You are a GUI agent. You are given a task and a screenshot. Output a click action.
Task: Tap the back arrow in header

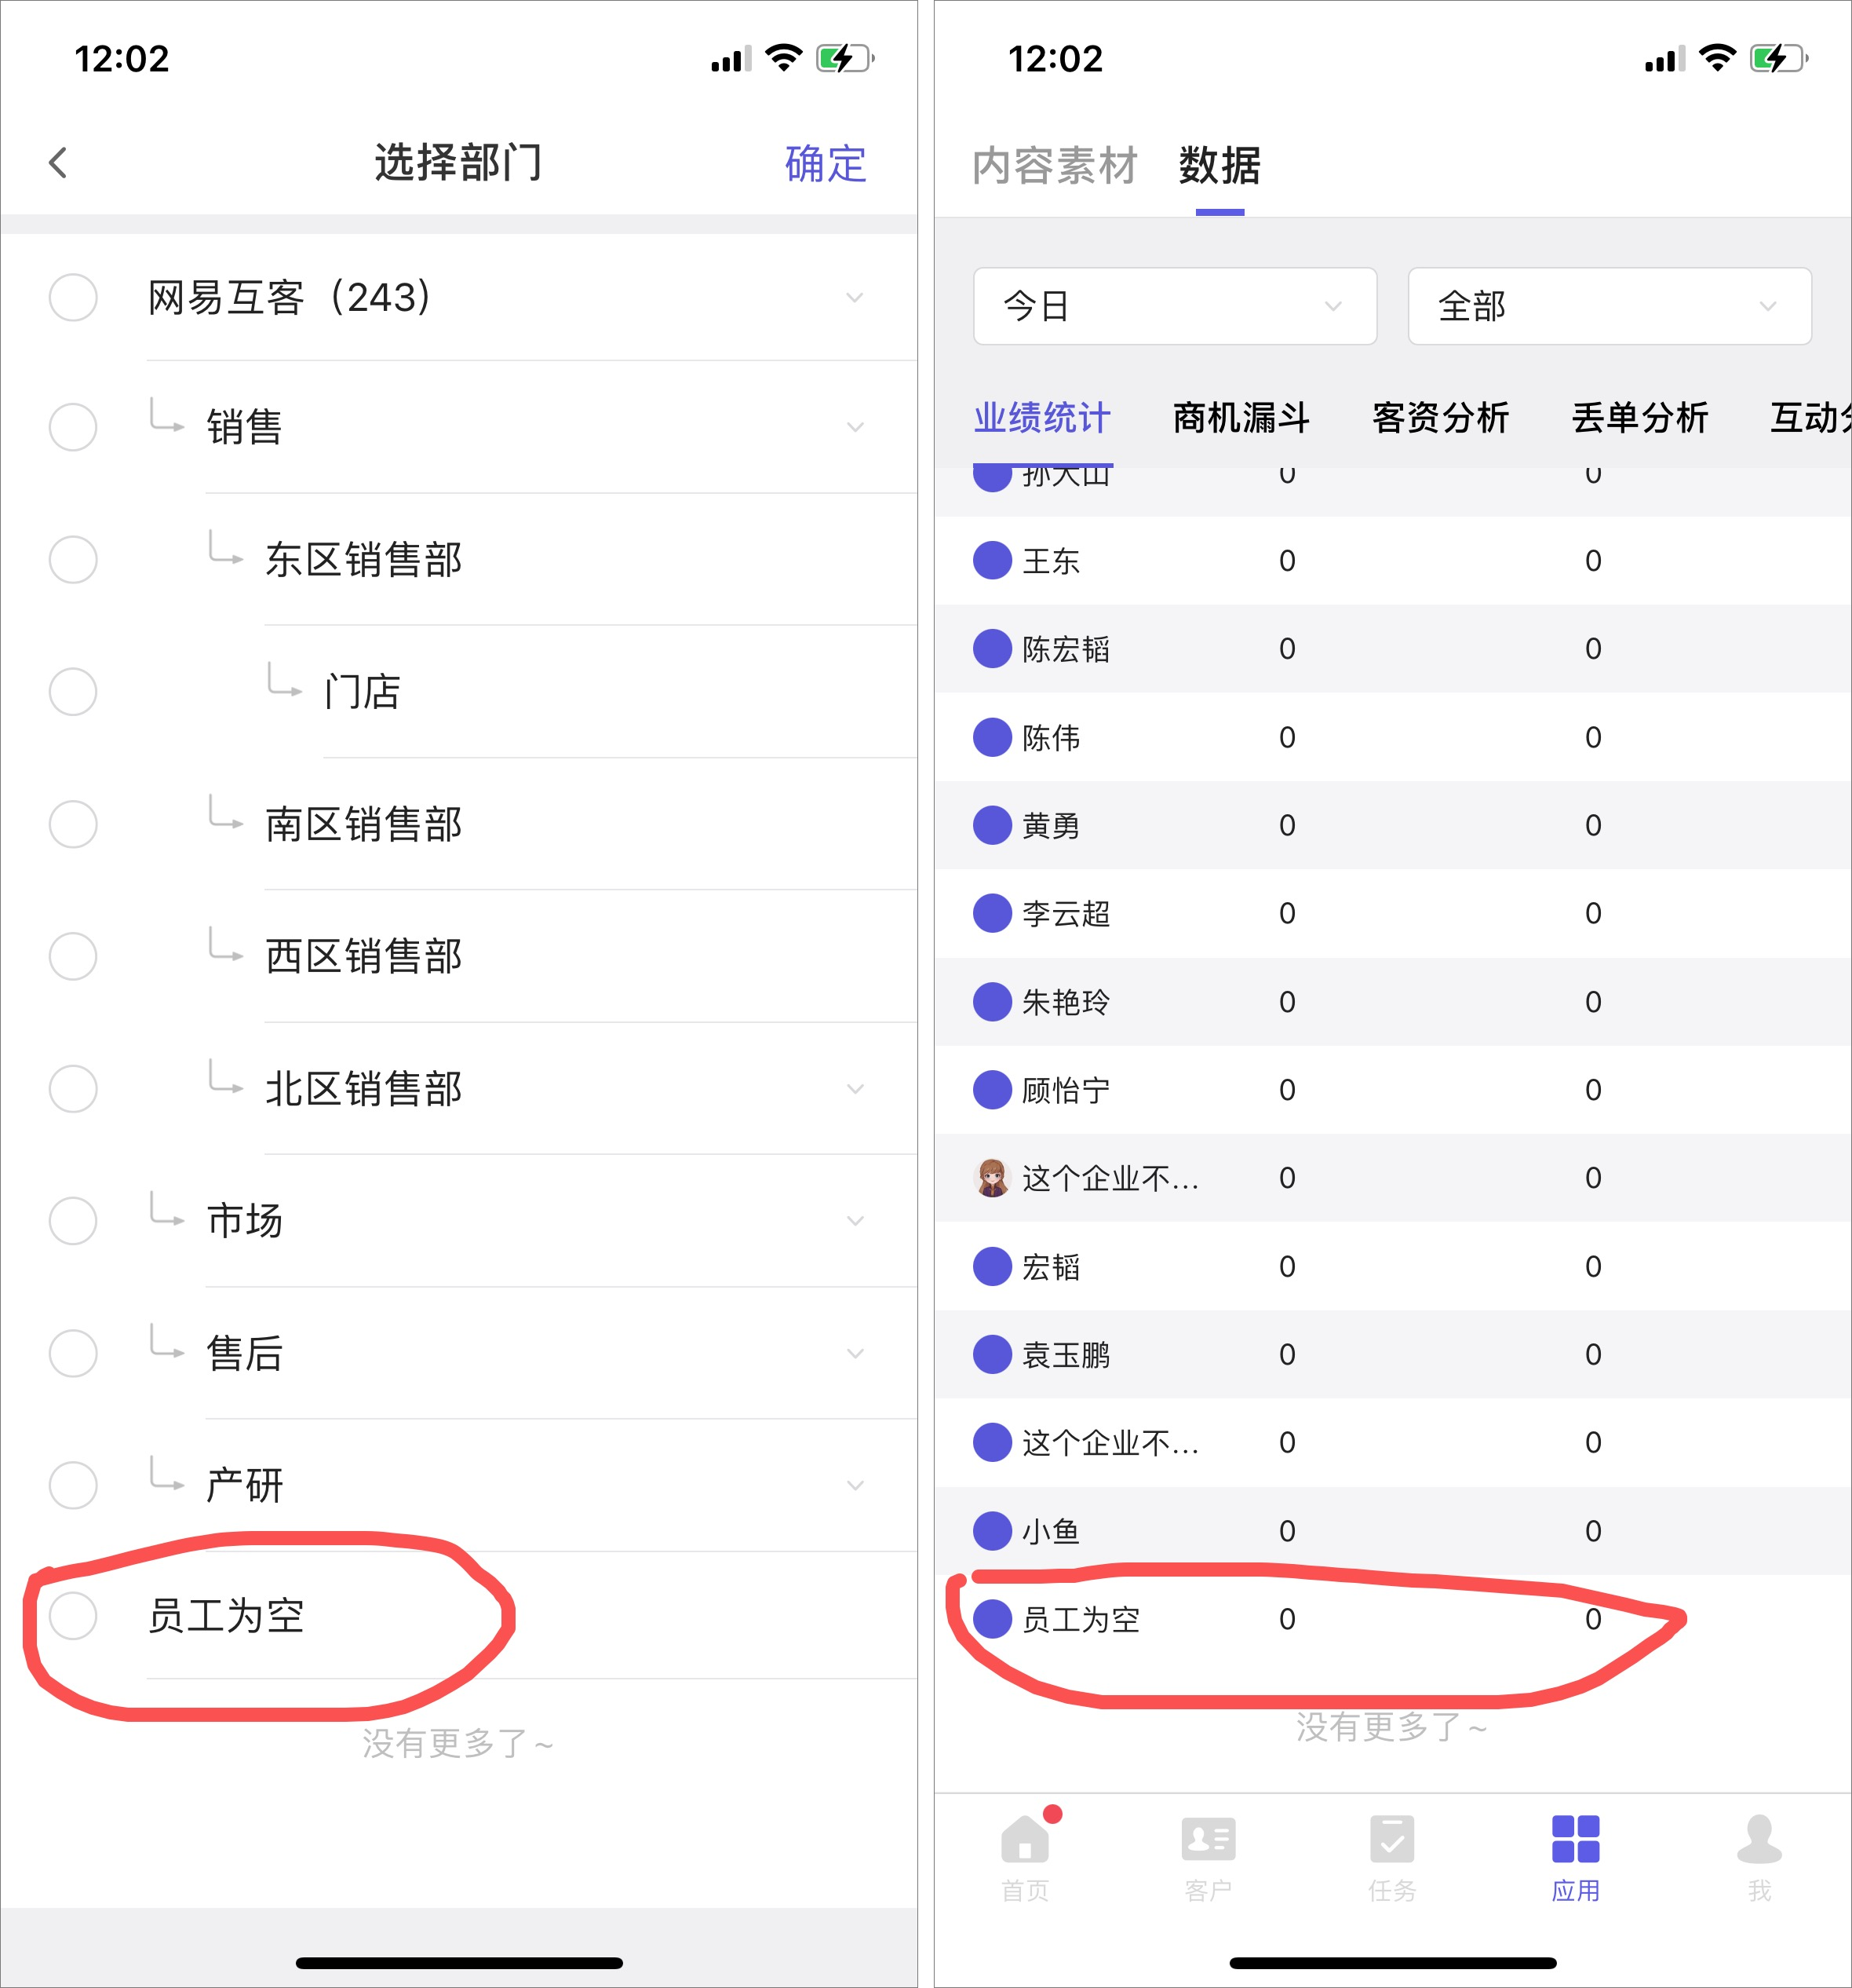point(58,163)
